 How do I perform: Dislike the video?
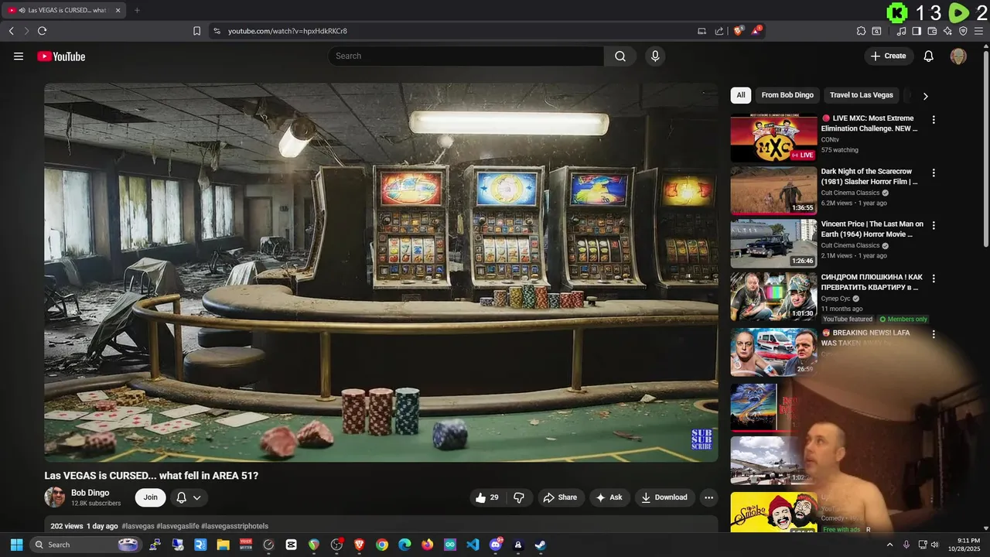(519, 497)
